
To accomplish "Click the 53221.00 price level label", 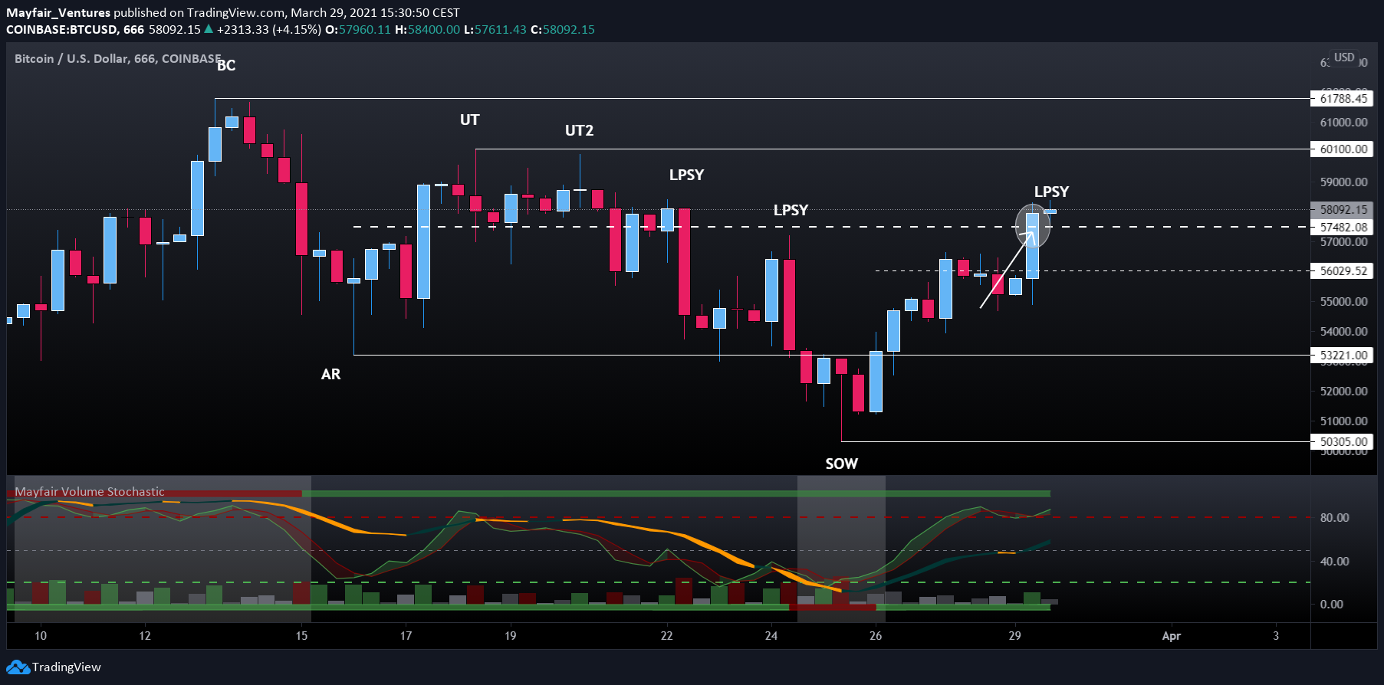I will point(1343,355).
